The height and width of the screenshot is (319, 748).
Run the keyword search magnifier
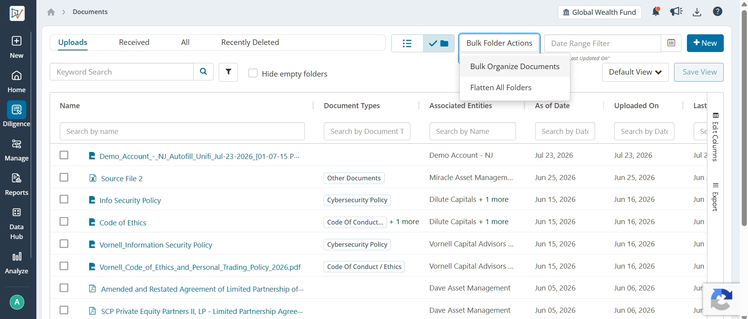coord(203,71)
